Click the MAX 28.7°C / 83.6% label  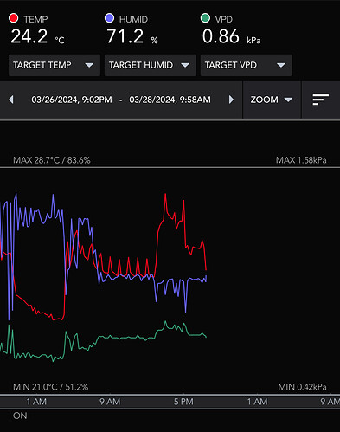pos(52,160)
